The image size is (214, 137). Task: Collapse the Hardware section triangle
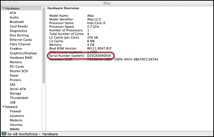(4, 9)
